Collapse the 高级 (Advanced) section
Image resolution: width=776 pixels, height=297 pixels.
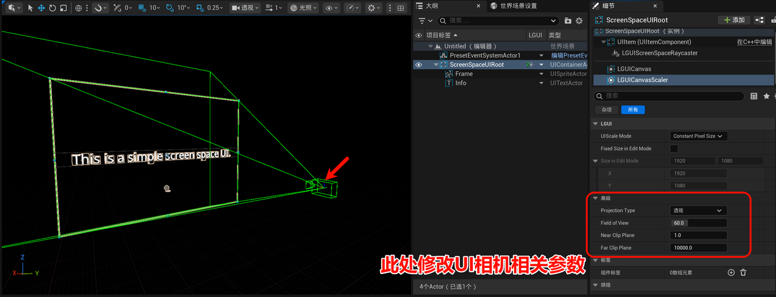[595, 198]
